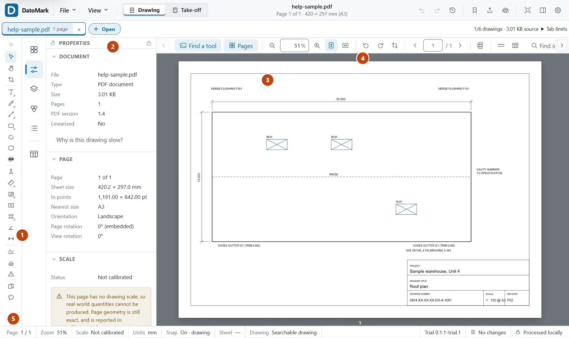Switch to the Take-off tab

coord(187,10)
